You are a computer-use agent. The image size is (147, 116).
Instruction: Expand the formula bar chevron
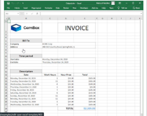point(141,14)
